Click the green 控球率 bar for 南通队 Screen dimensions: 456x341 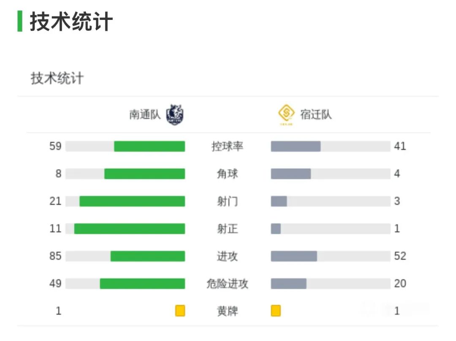click(x=149, y=146)
